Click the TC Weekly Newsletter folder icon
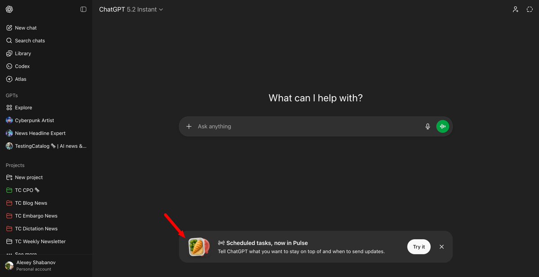The height and width of the screenshot is (277, 539). click(9, 241)
